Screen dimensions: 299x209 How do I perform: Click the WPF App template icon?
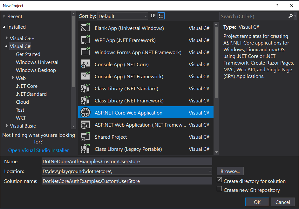coord(85,40)
